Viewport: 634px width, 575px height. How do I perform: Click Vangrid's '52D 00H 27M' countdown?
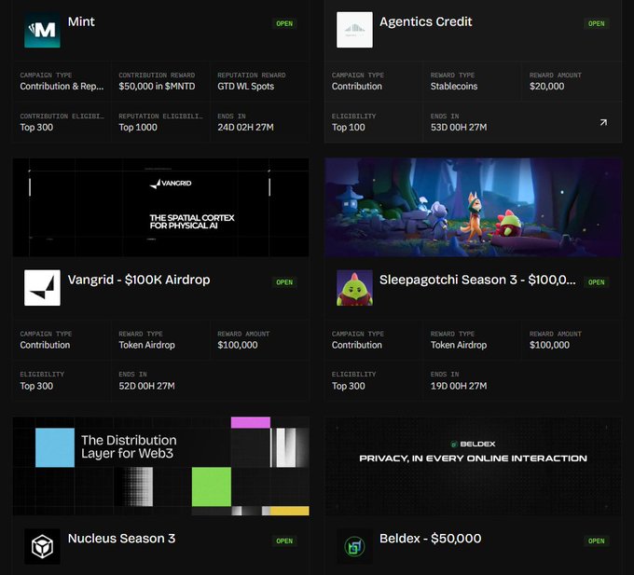[x=146, y=386]
